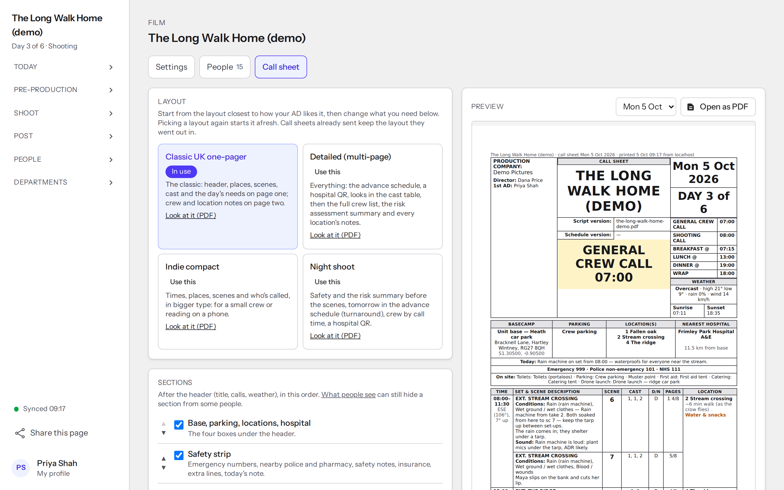Move Safety strip section down arrow
The height and width of the screenshot is (490, 784).
pos(164,468)
